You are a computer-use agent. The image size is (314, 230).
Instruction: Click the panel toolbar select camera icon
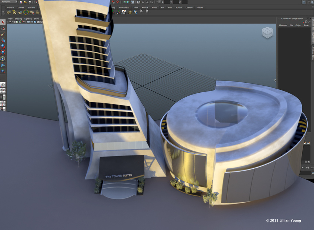tap(10, 22)
